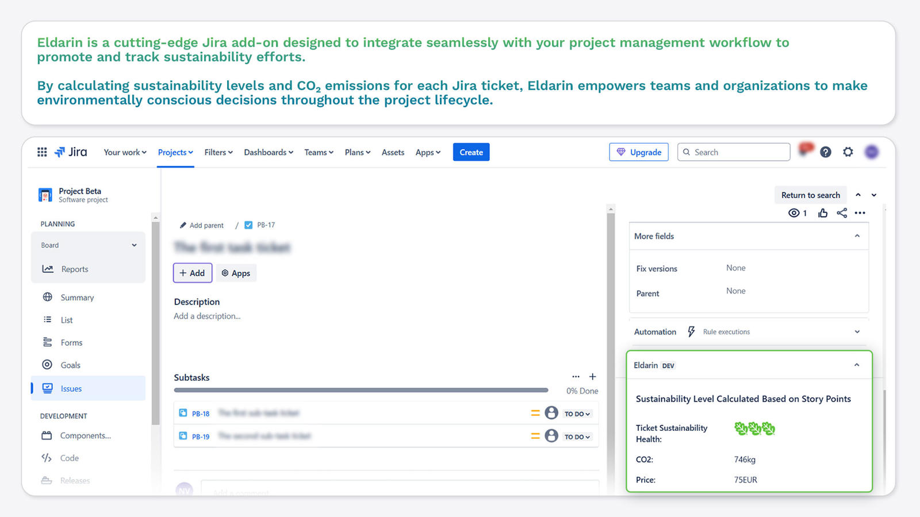Open the Dashboards menu
The height and width of the screenshot is (517, 920).
[x=269, y=152]
